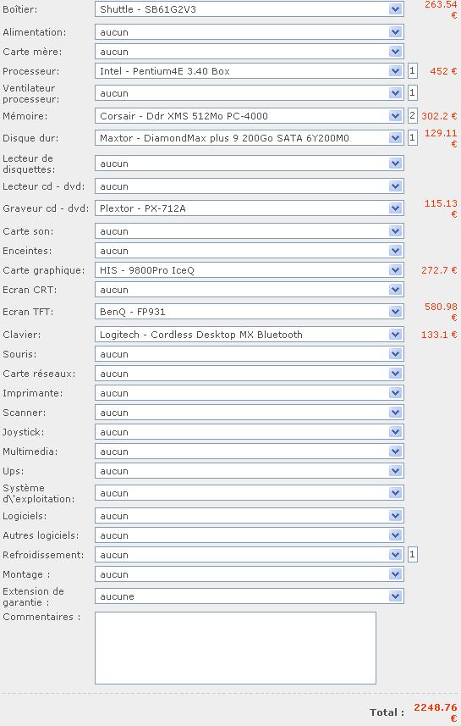
Task: Open the Extension de garantie dropdown
Action: (x=250, y=596)
